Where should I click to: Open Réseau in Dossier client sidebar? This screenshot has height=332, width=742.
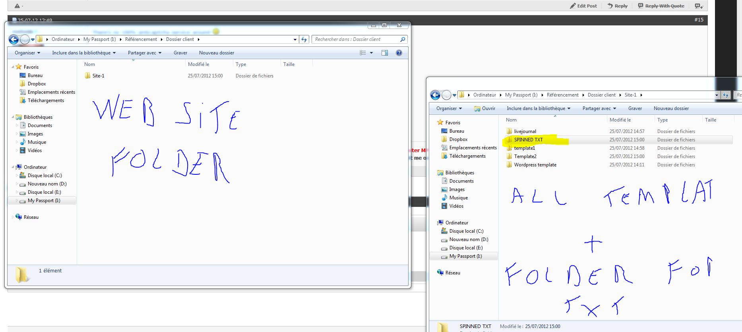[27, 217]
